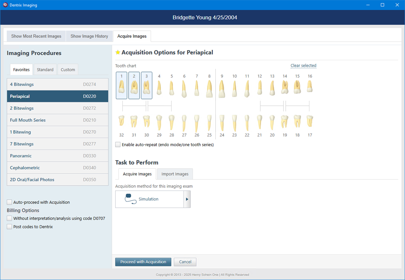Pick tooth 5 on the upper arch
The width and height of the screenshot is (405, 280).
coord(172,88)
